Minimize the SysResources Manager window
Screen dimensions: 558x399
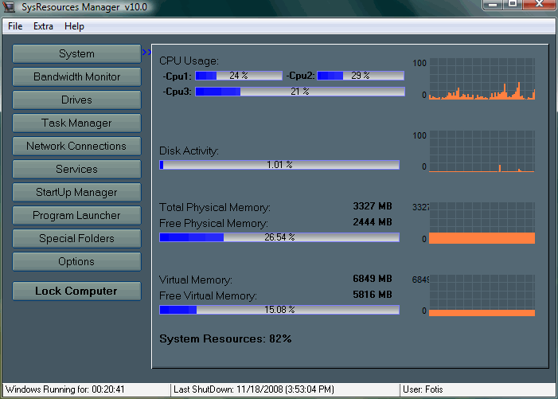493,4
